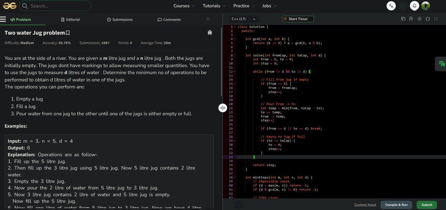Collapse the fold arrow at line 4
This screenshot has width=446, height=210.
[235, 39]
